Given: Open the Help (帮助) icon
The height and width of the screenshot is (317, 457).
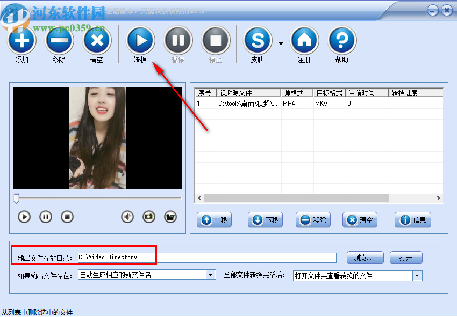Looking at the screenshot, I should click(342, 40).
